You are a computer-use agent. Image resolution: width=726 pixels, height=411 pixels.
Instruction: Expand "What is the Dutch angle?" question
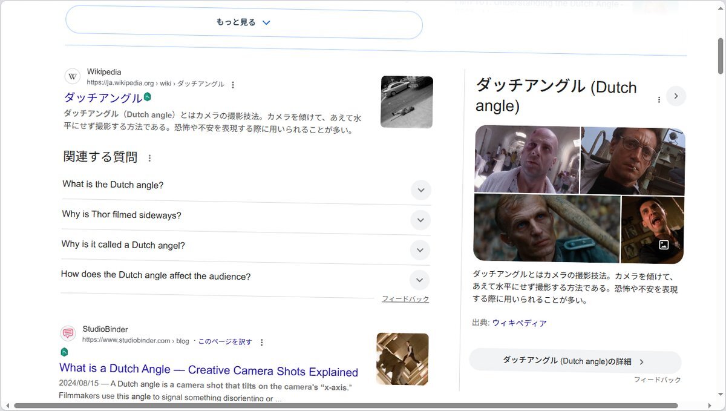point(420,190)
